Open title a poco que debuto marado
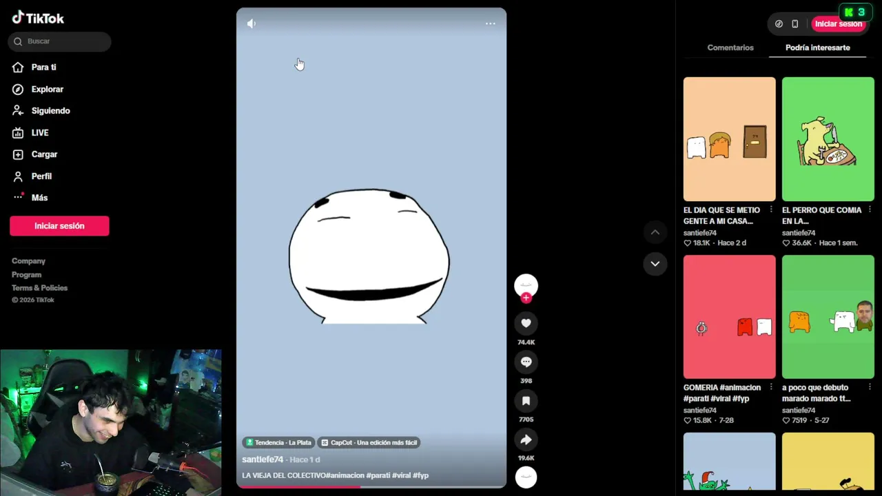The image size is (882, 496). pyautogui.click(x=817, y=393)
